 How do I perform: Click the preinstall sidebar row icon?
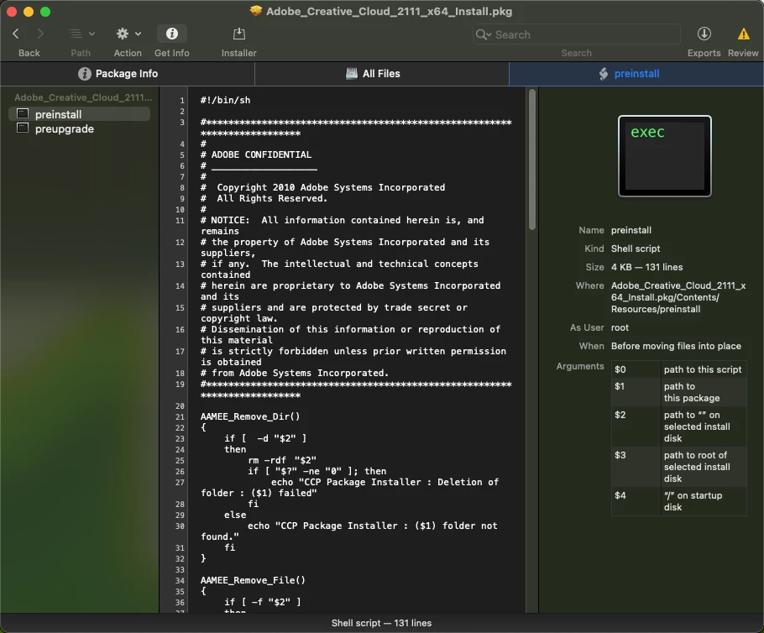[23, 114]
